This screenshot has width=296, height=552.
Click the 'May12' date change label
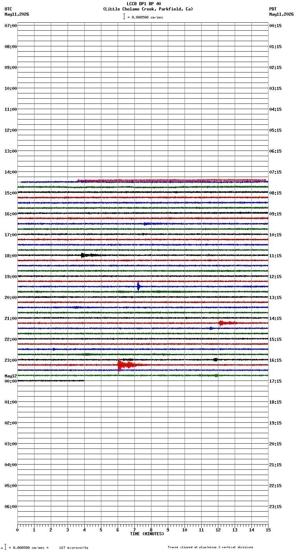(x=10, y=376)
